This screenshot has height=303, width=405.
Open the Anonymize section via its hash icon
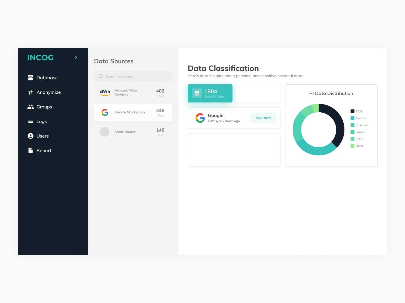coord(30,92)
